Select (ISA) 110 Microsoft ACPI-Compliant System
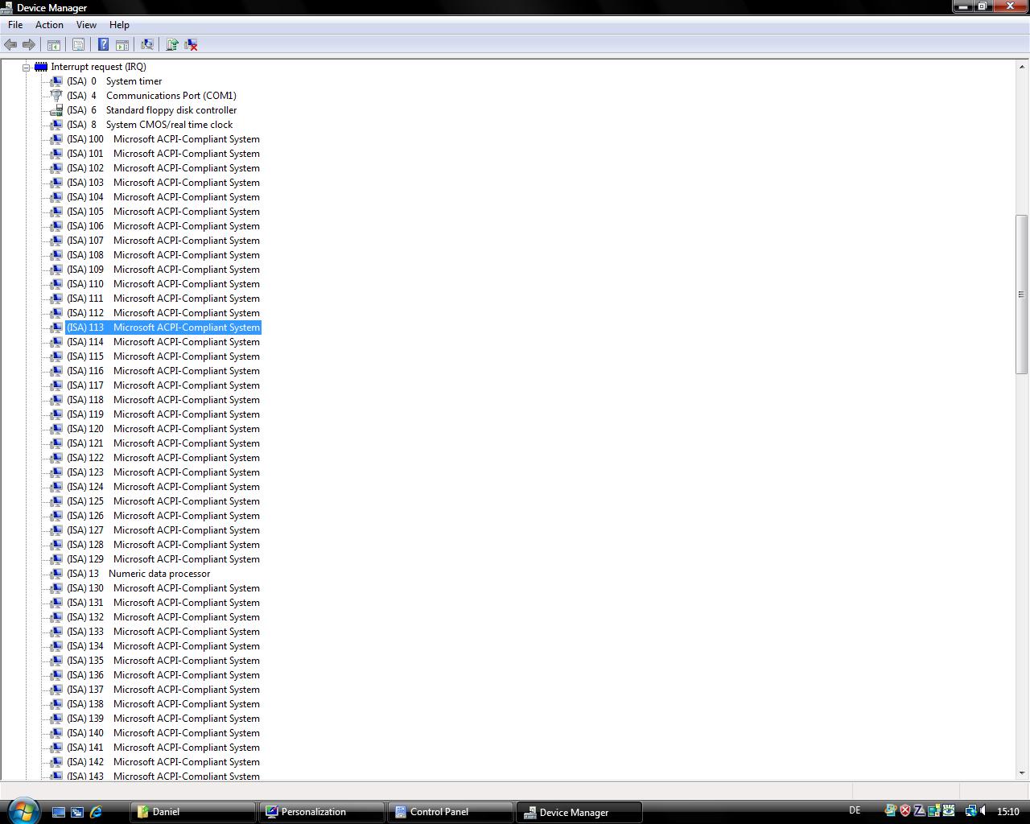 [163, 284]
